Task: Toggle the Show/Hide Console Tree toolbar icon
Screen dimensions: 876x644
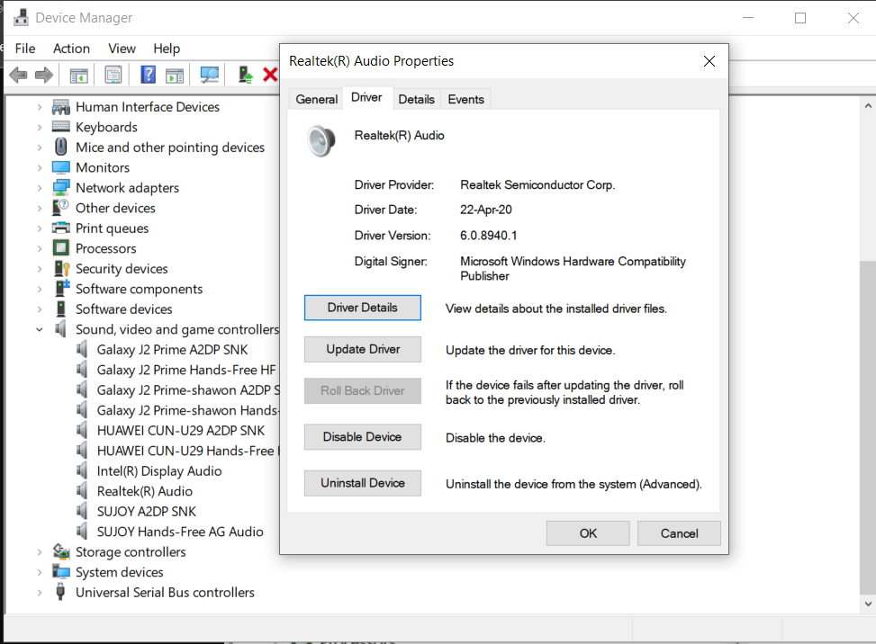Action: pyautogui.click(x=78, y=75)
